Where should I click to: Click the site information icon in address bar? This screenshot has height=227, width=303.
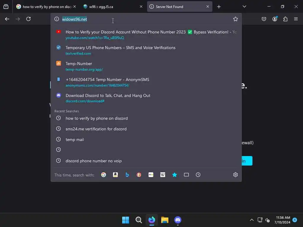click(57, 19)
